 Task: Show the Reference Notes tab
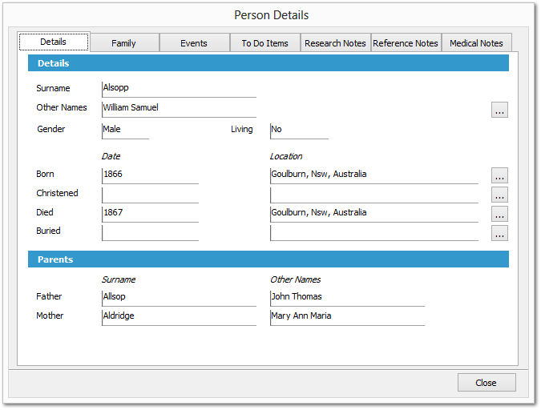coord(406,43)
